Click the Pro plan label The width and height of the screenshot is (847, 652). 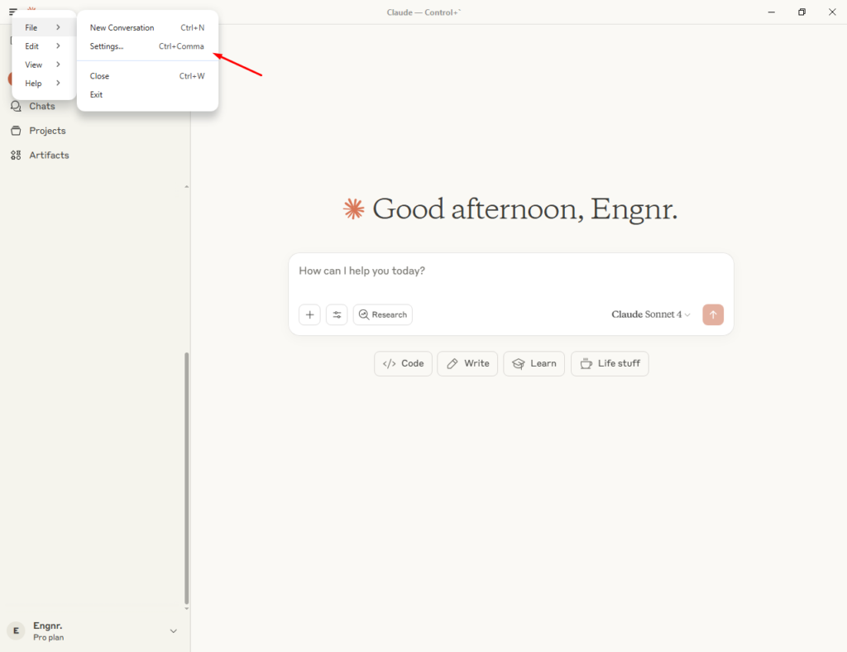[48, 637]
